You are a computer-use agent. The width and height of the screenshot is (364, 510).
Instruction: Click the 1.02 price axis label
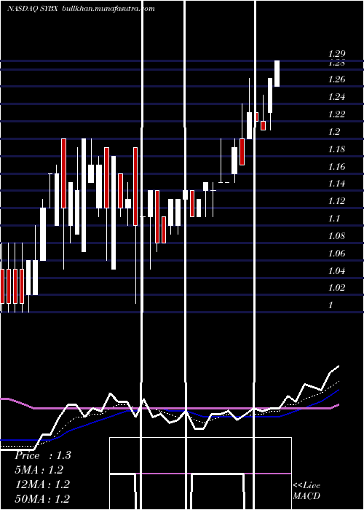(x=336, y=288)
